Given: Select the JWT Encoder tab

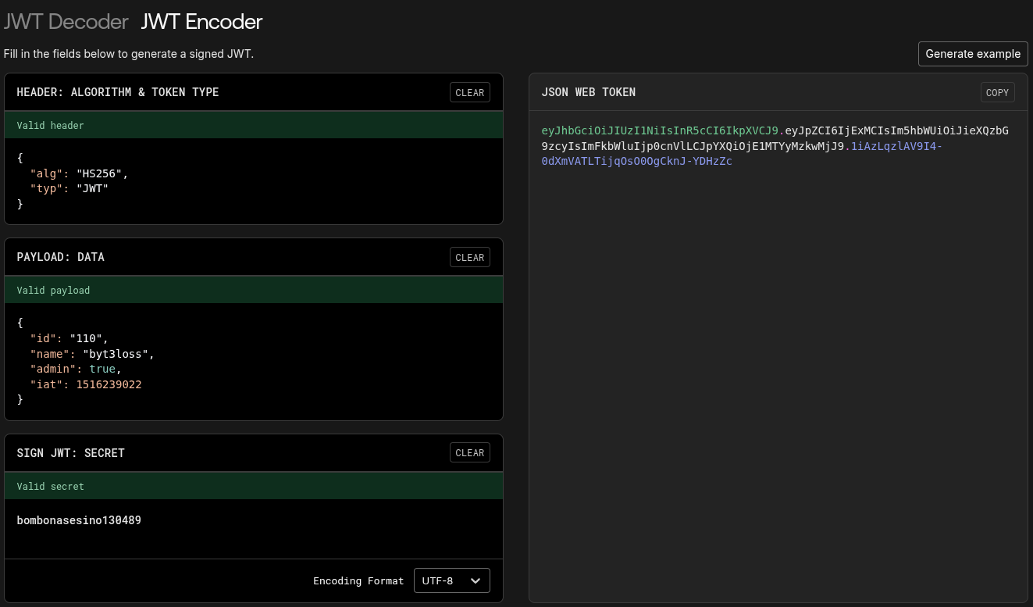Looking at the screenshot, I should click(201, 22).
